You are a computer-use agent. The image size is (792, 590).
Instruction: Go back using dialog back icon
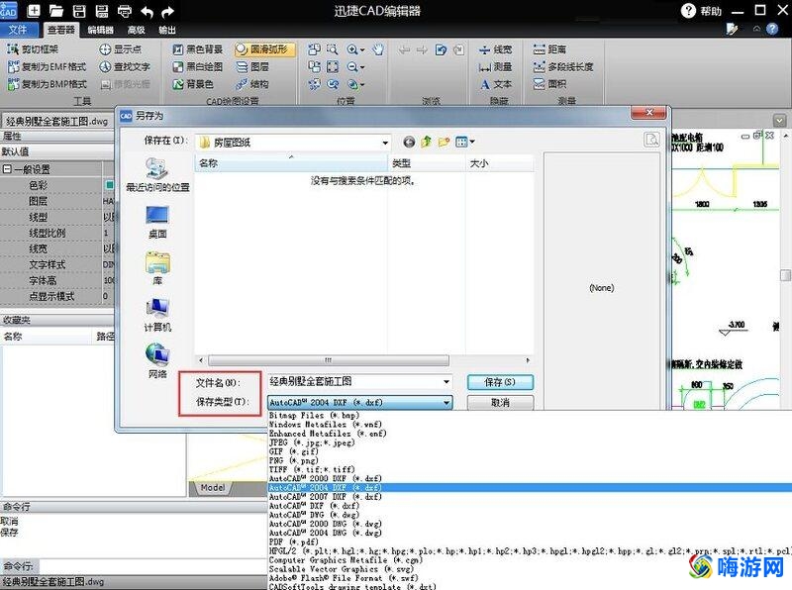409,143
